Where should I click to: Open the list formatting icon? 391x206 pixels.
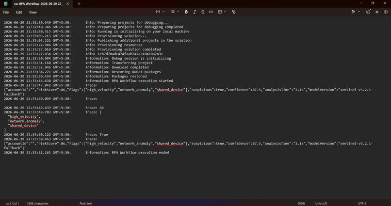click(173, 12)
